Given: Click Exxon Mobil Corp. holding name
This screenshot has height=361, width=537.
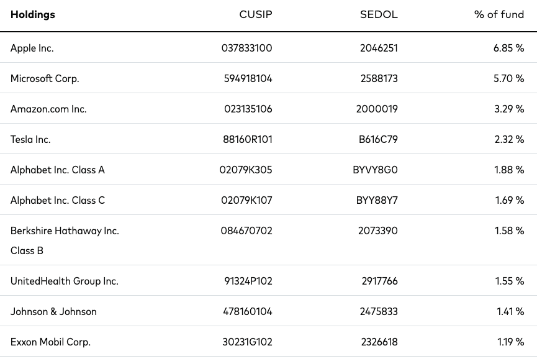Looking at the screenshot, I should pyautogui.click(x=50, y=342).
